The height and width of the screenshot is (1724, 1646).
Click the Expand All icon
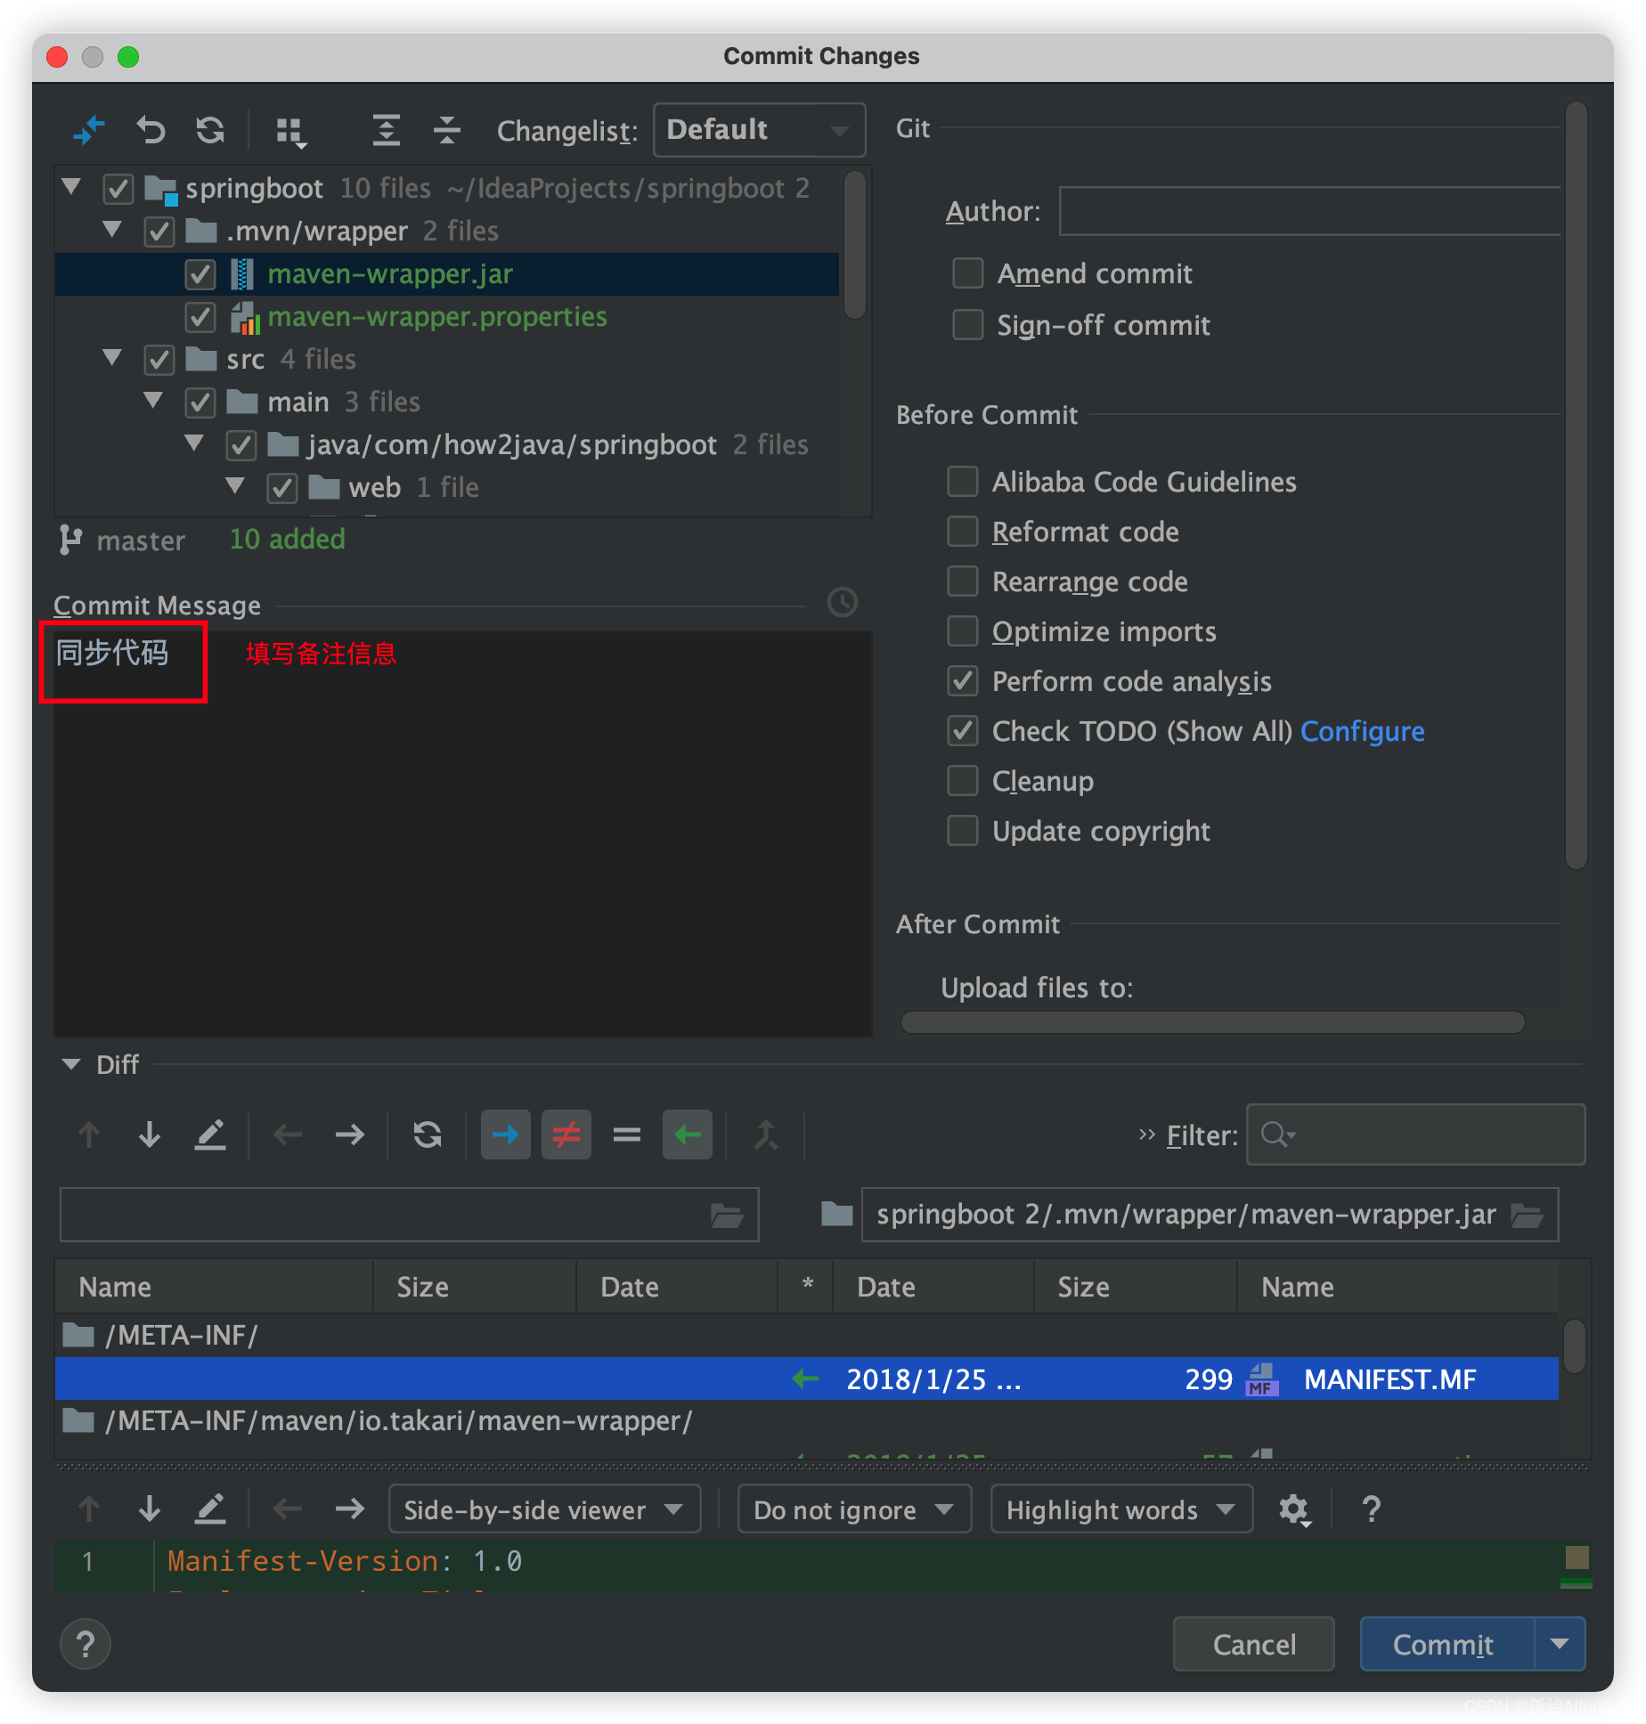click(386, 131)
